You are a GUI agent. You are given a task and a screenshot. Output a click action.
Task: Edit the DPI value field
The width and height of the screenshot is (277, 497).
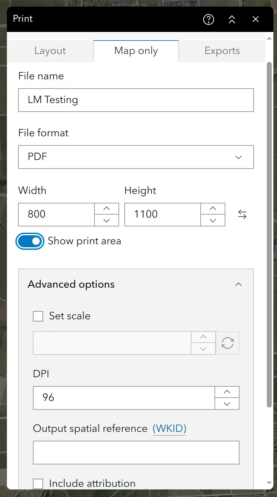pyautogui.click(x=124, y=398)
